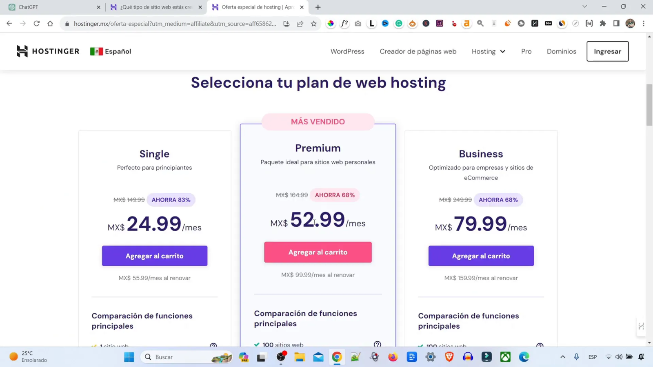Toggle the Chrome side panel icon
Image resolution: width=653 pixels, height=367 pixels.
(x=617, y=24)
